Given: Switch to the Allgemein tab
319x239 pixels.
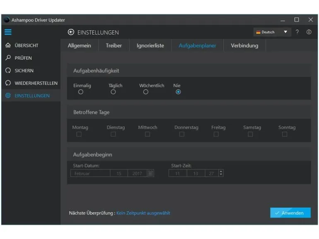Looking at the screenshot, I should 80,45.
